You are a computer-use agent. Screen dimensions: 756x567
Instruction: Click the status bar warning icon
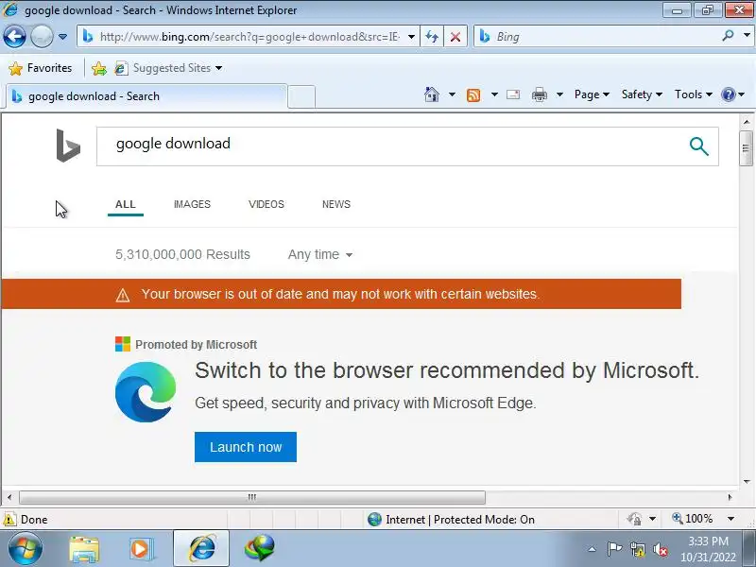[9, 519]
